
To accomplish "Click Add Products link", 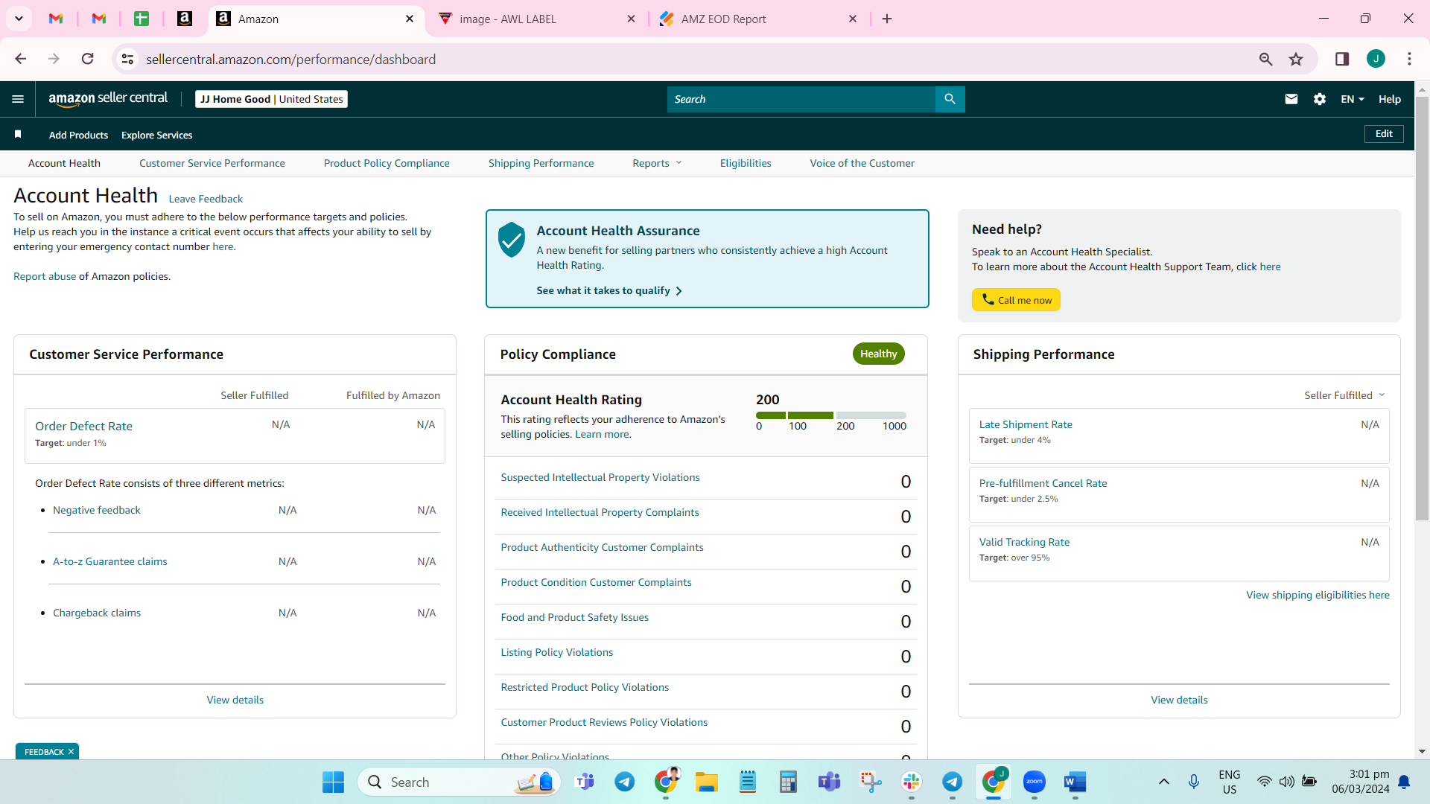I will (x=78, y=135).
